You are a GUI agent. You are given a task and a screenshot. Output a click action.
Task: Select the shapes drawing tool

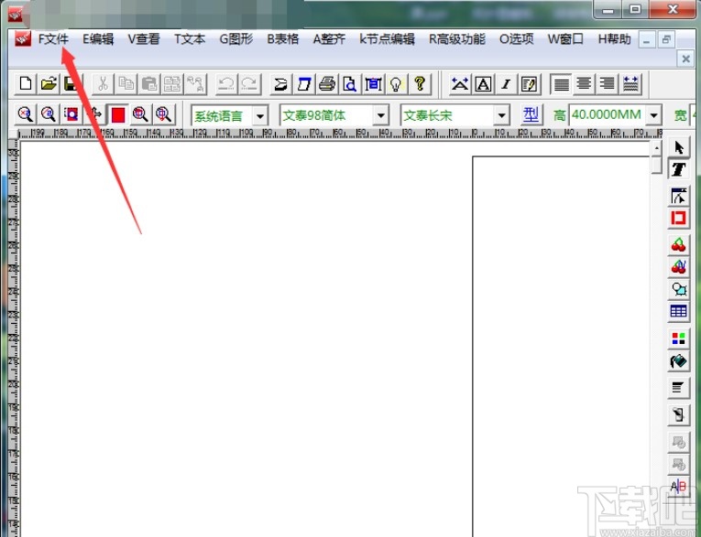(x=678, y=289)
